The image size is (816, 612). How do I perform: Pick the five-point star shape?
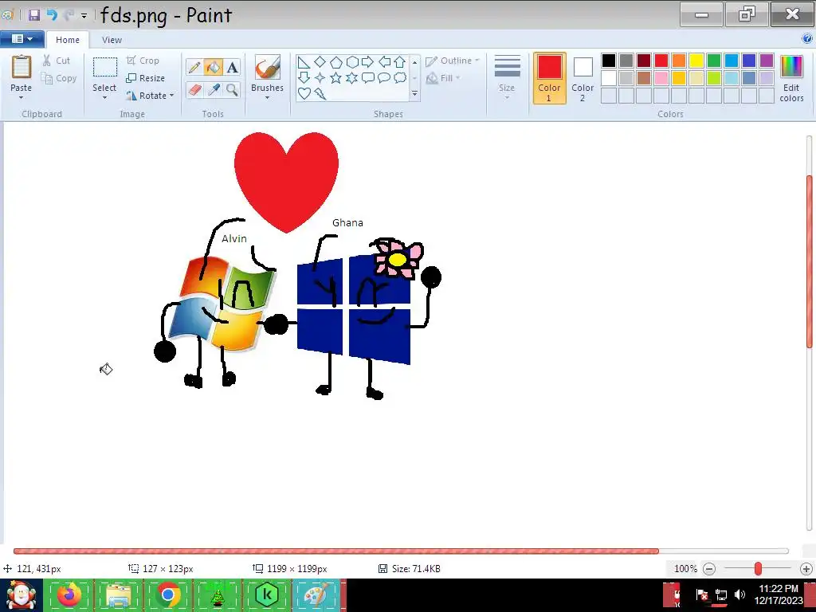(335, 78)
